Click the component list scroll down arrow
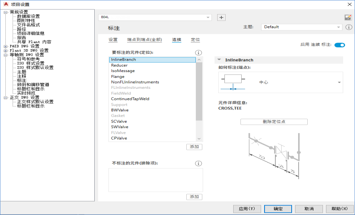 pyautogui.click(x=199, y=139)
